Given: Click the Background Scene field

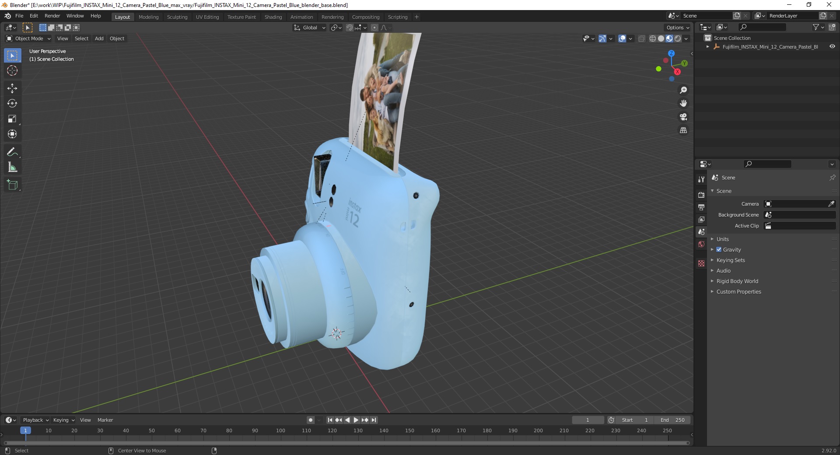Looking at the screenshot, I should coord(800,215).
